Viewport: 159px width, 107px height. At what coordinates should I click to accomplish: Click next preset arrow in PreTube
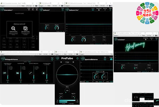click(73, 62)
